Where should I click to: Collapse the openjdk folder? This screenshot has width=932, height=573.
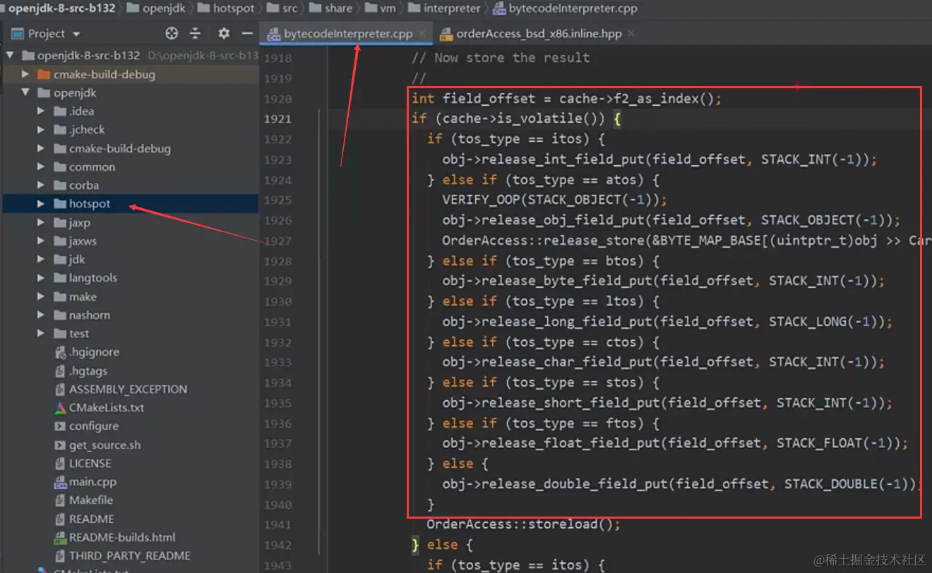[x=25, y=92]
